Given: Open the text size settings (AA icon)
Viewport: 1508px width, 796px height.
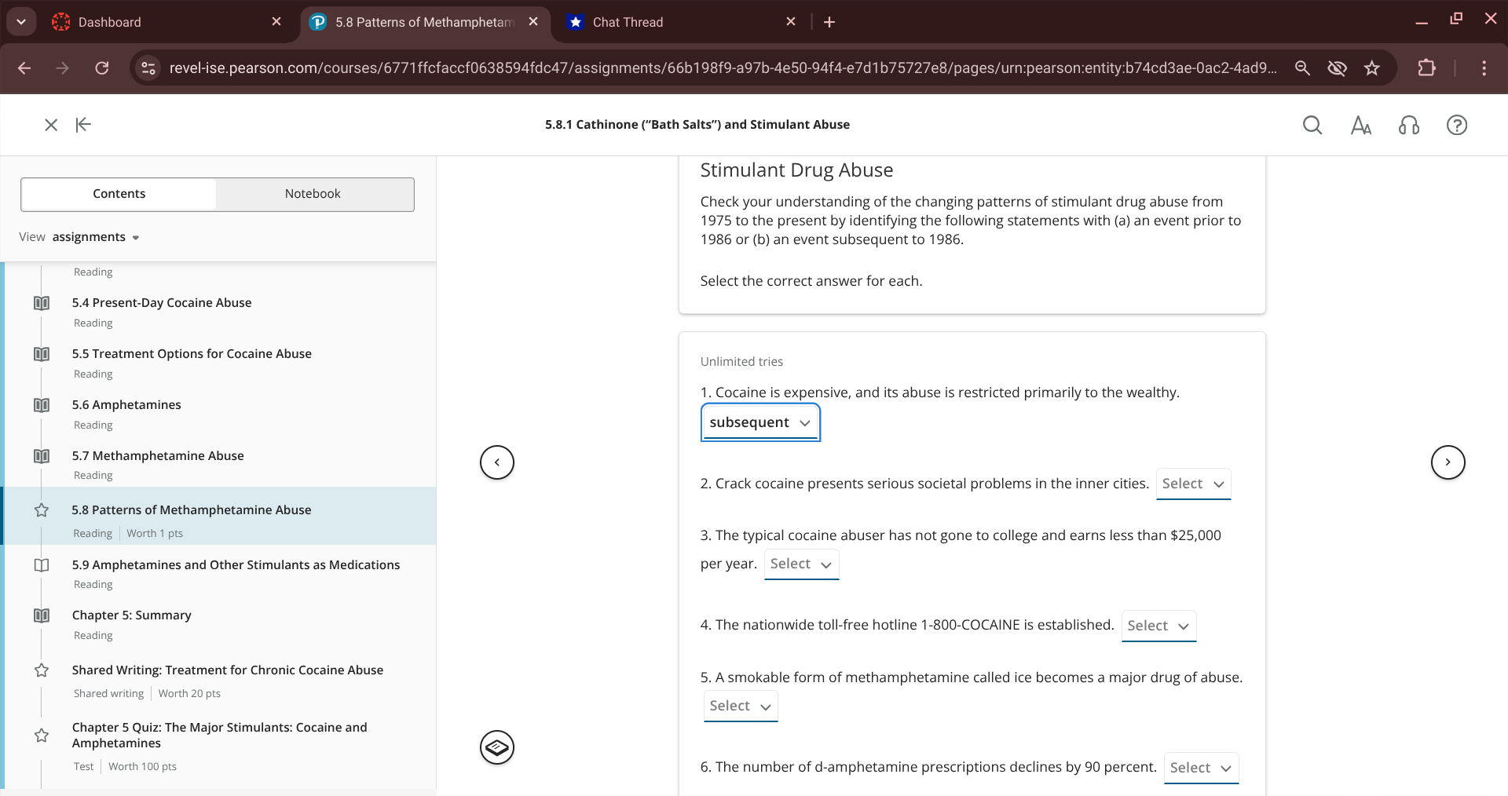Looking at the screenshot, I should [x=1361, y=124].
